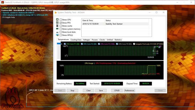This screenshot has width=195, height=110.
Task: Click the AIDA64 flame icon in title bar
Action: coord(56,13)
